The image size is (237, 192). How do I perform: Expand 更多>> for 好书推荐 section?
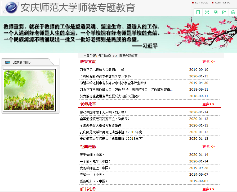click(208, 189)
